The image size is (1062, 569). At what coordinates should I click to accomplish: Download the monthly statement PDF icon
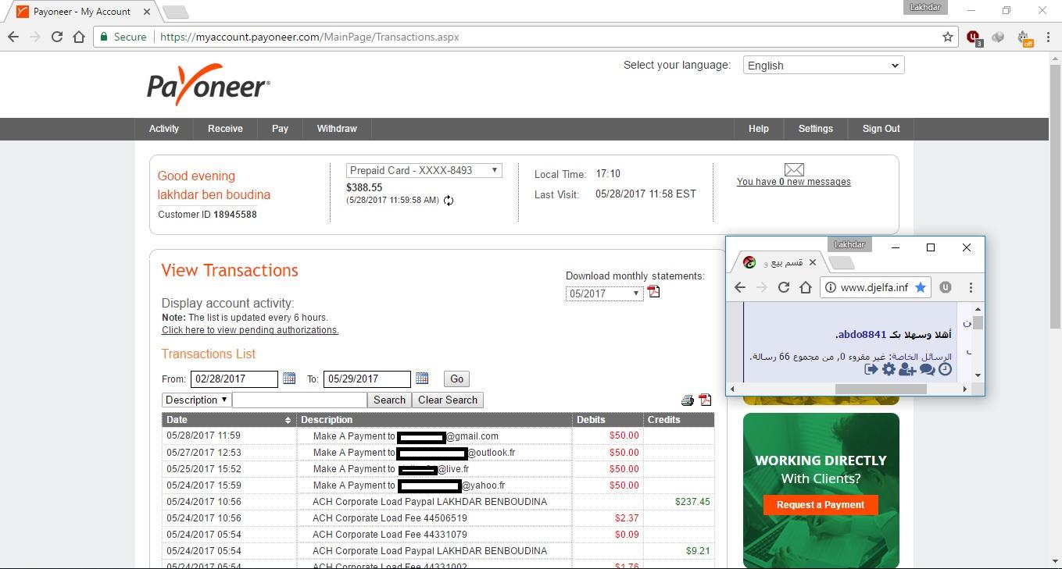654,292
